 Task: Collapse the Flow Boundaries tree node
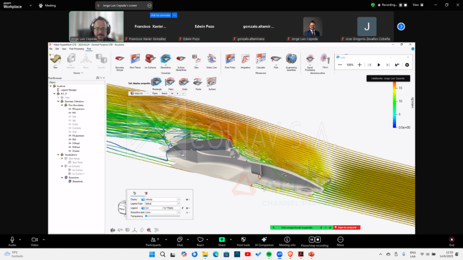tap(61, 105)
